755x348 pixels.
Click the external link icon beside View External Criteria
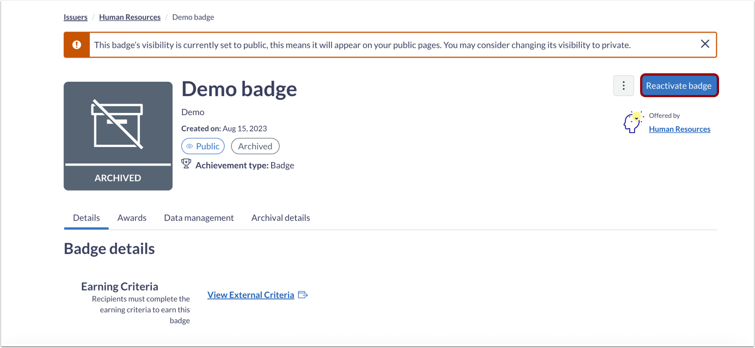(x=303, y=294)
